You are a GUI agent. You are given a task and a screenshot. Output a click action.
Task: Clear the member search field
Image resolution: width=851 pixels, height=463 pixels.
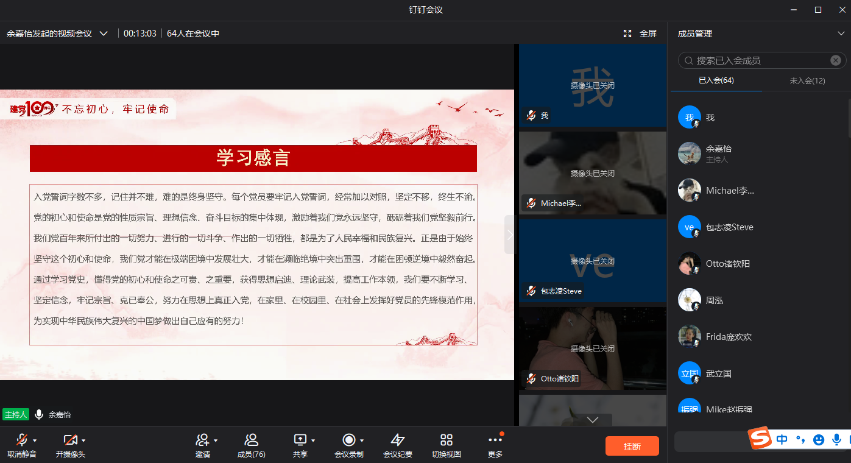coord(835,60)
